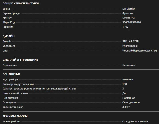
Task: Click the Черный/Нержавеющая сталь color value
Action: 140,51
